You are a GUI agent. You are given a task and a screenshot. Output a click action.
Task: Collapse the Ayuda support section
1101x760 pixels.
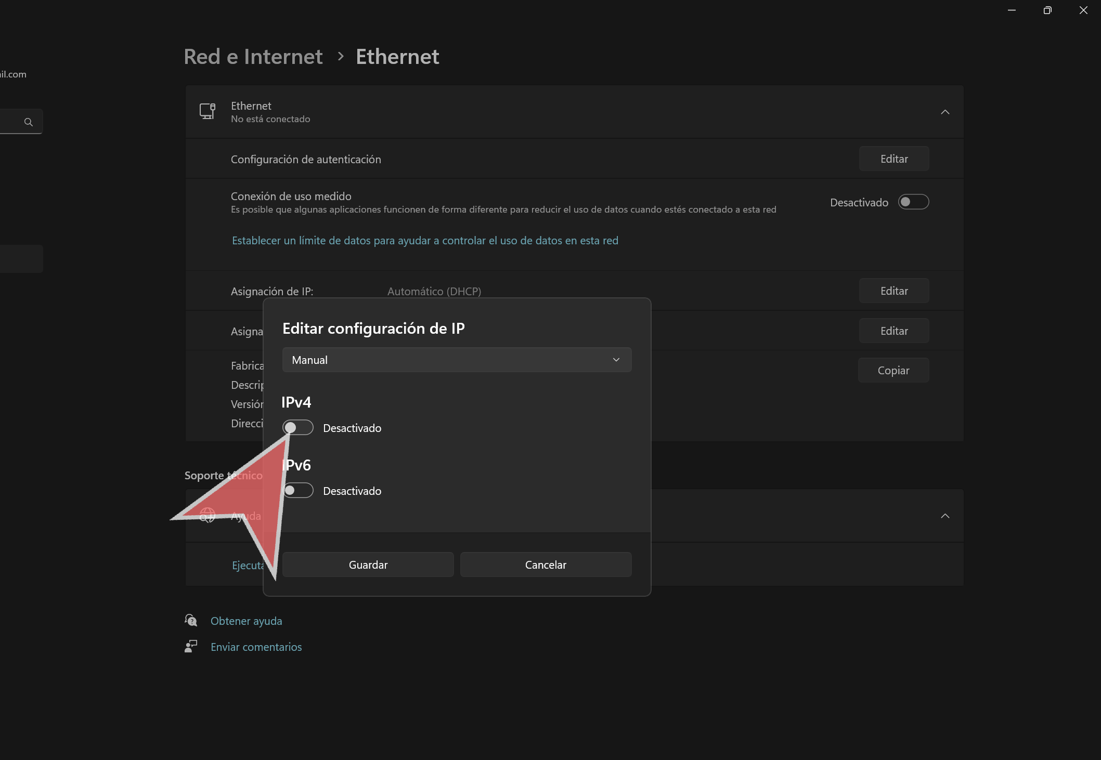pos(945,516)
